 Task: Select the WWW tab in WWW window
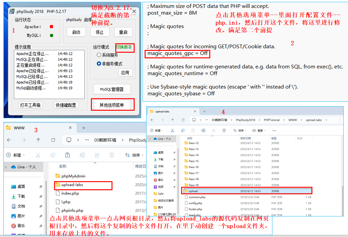tap(39, 128)
